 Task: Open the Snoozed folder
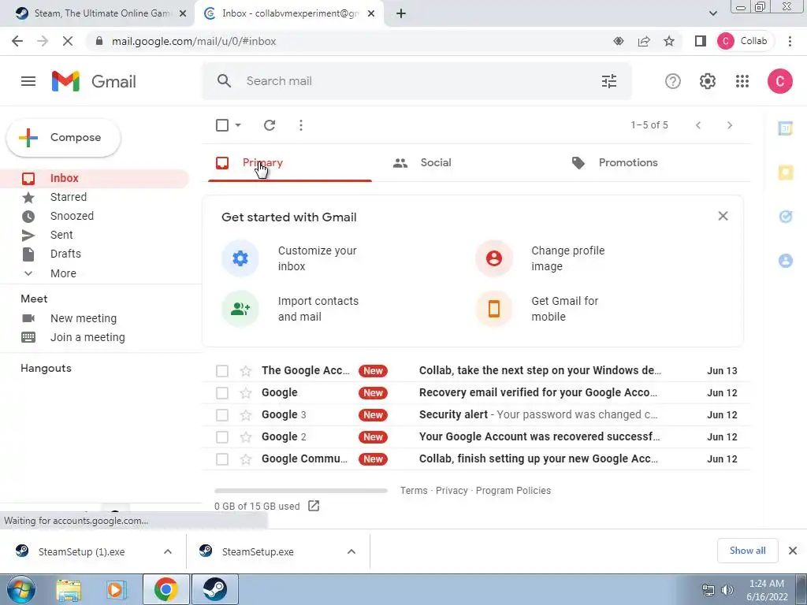(72, 216)
